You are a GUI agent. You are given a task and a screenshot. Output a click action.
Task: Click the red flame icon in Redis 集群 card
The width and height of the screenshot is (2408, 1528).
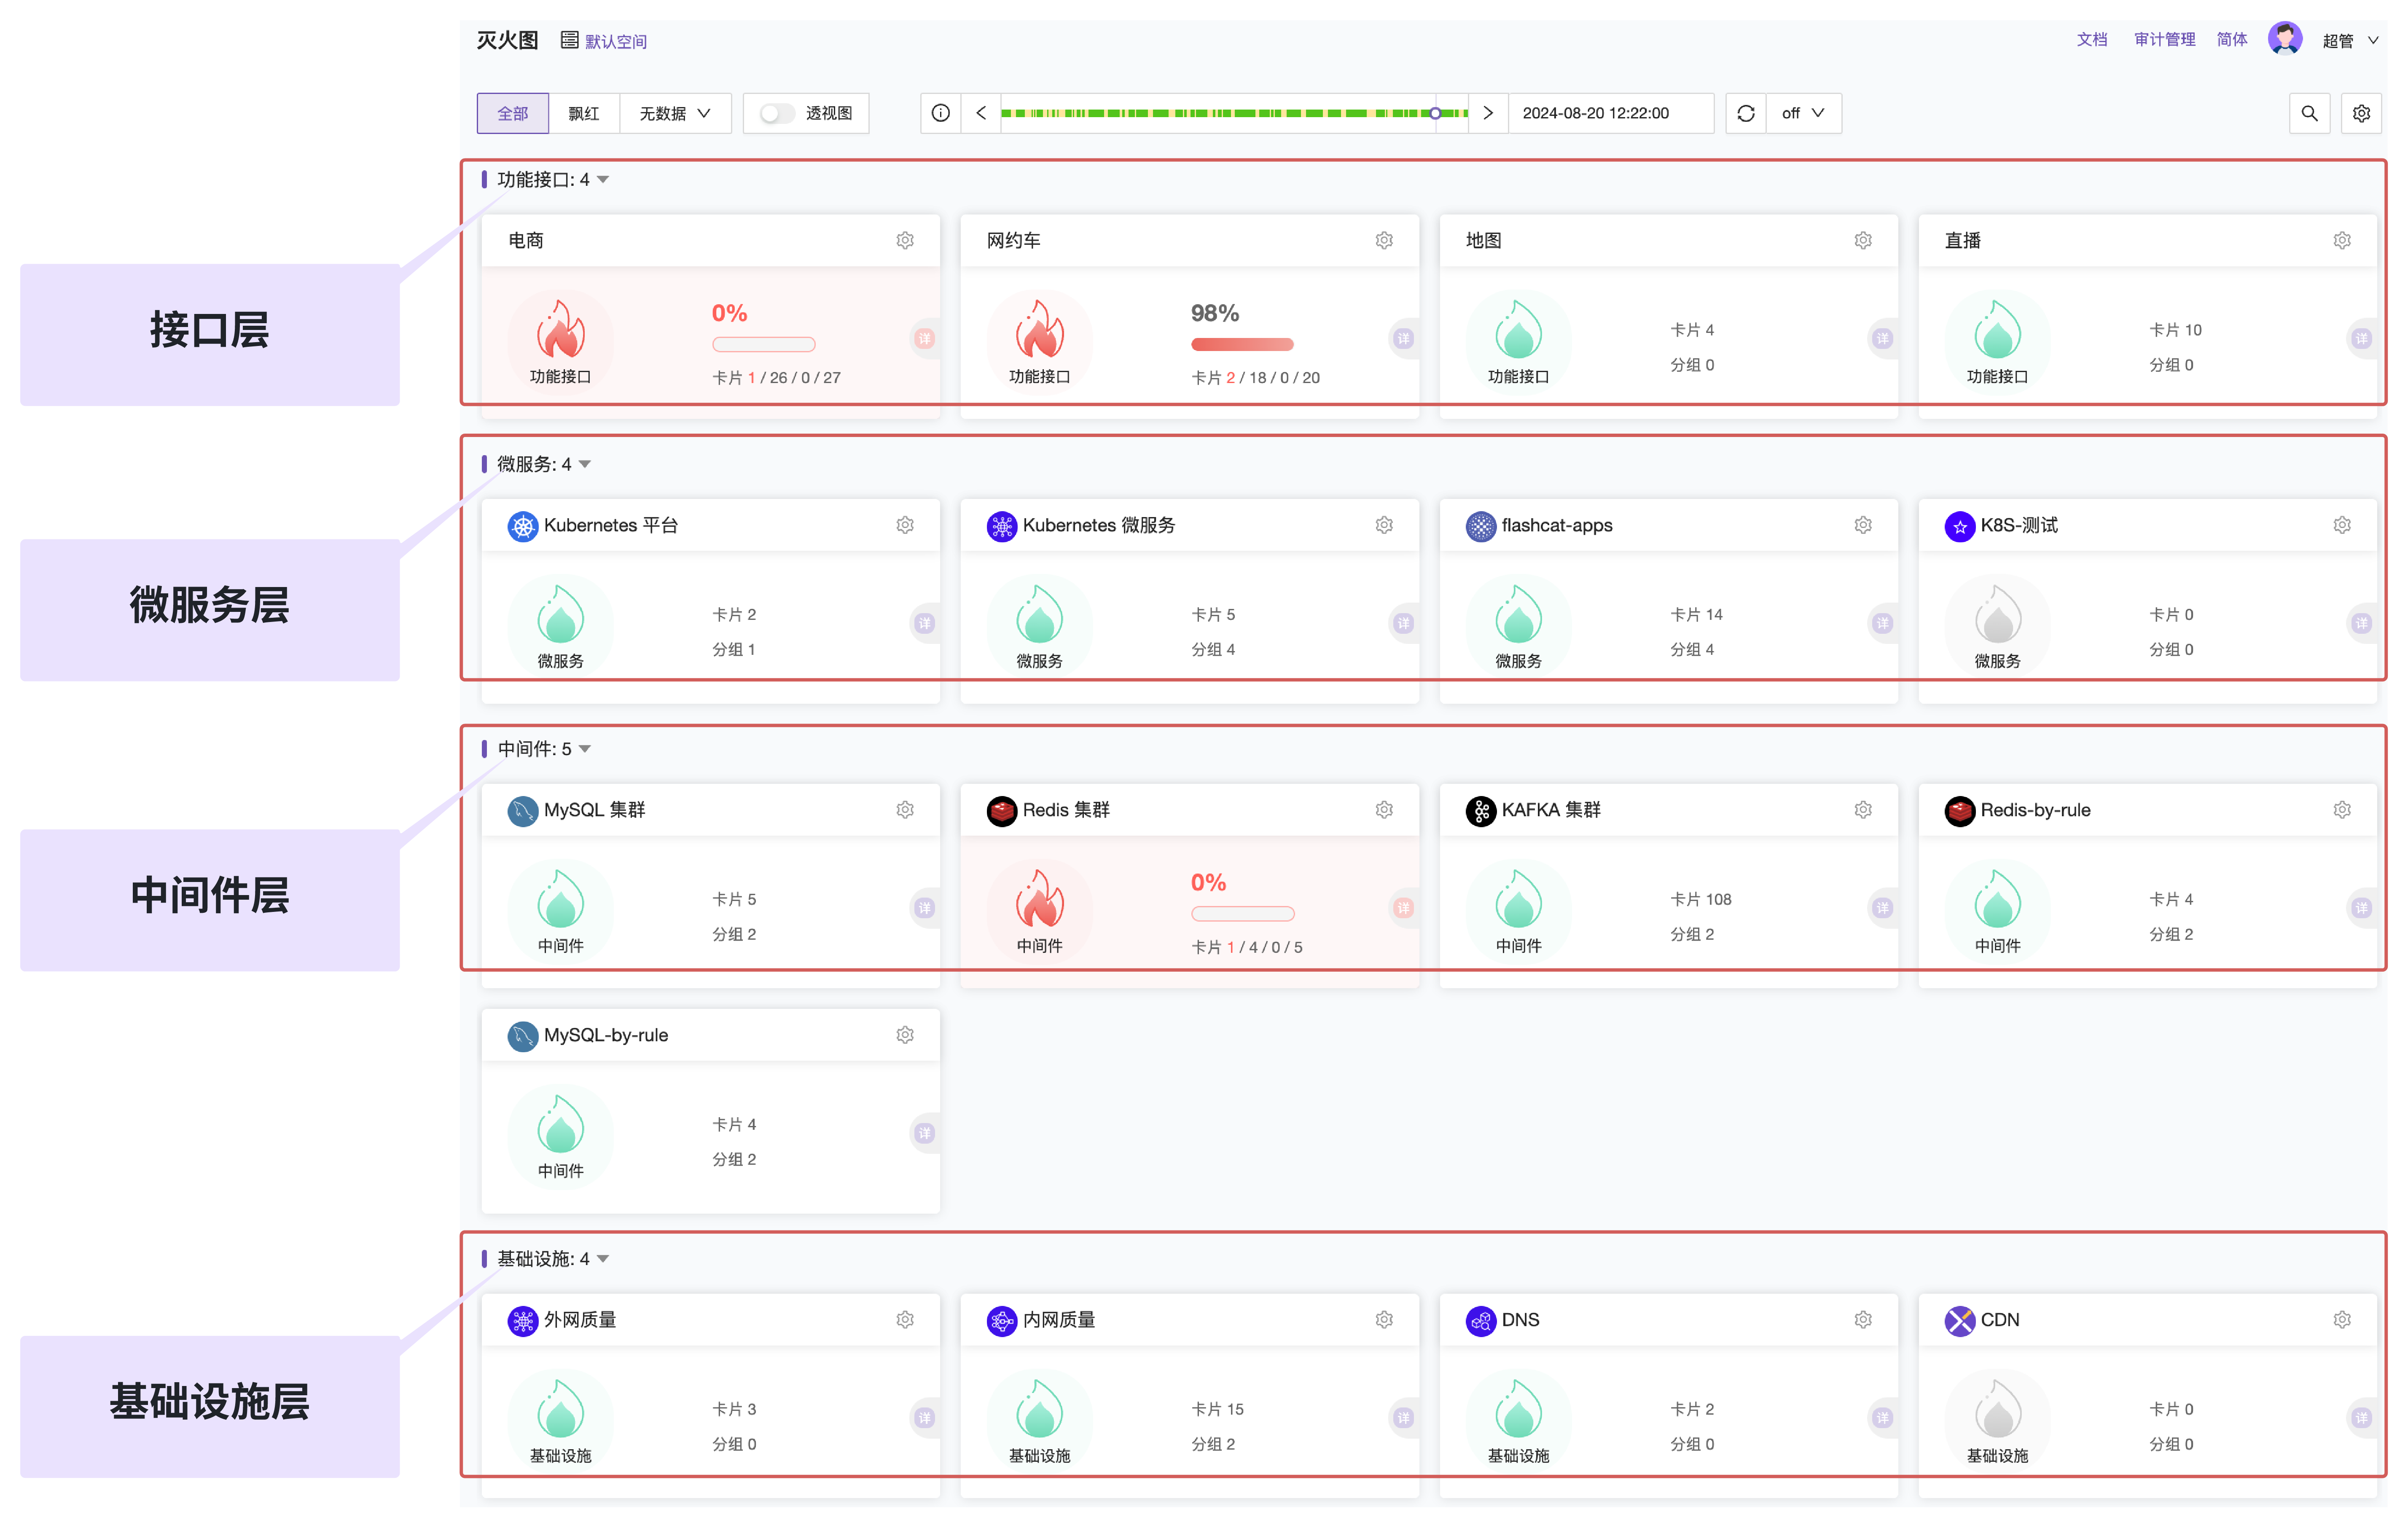click(1039, 899)
